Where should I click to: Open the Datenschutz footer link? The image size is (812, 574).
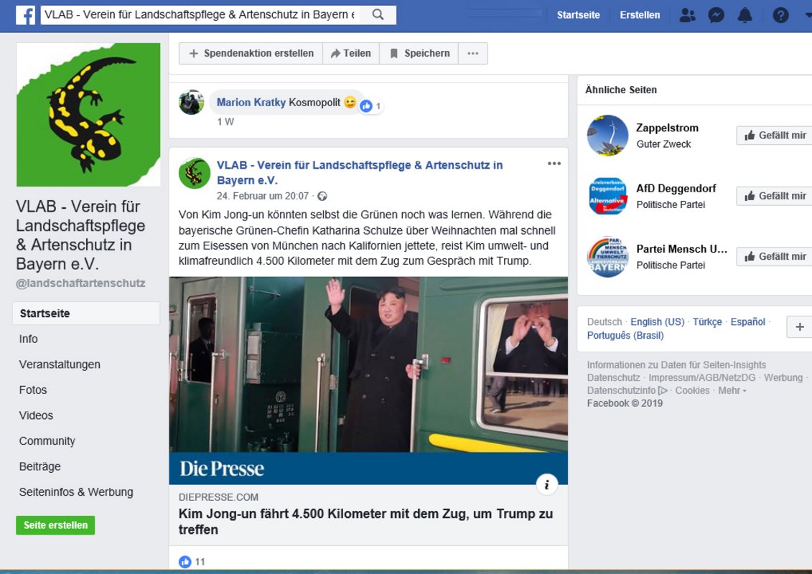pyautogui.click(x=613, y=377)
